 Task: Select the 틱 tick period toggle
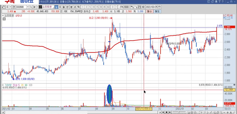click(79, 7)
